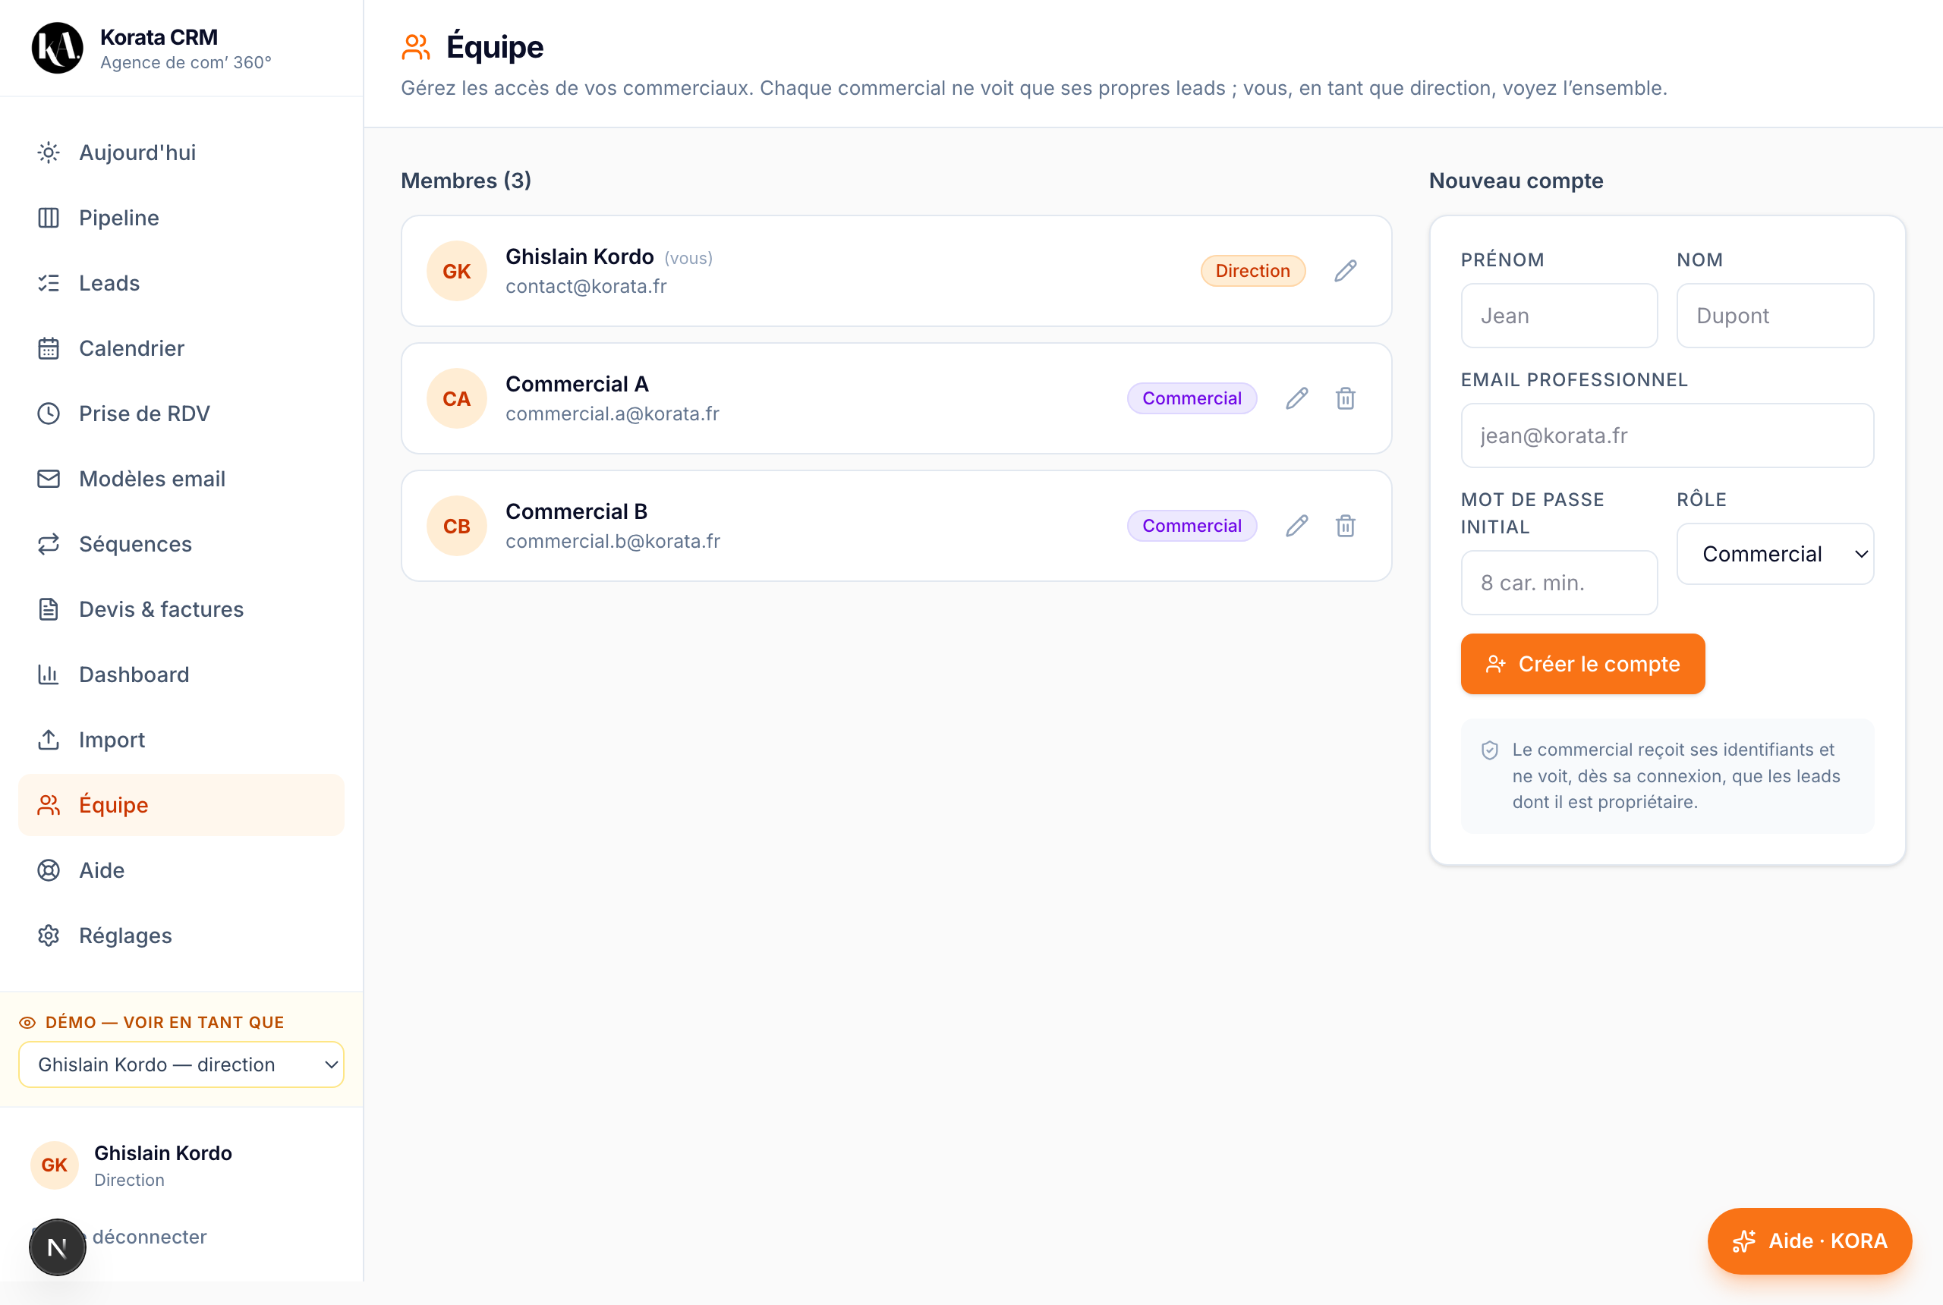Click the CB avatar for Commercial B
The image size is (1943, 1305).
[456, 525]
